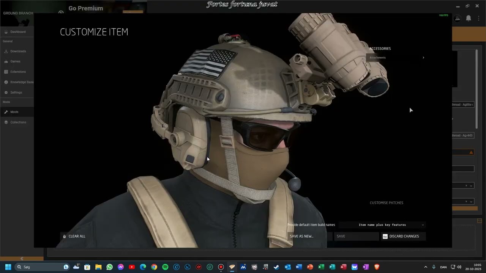Open PowerPoint from taskbar

(x=310, y=267)
